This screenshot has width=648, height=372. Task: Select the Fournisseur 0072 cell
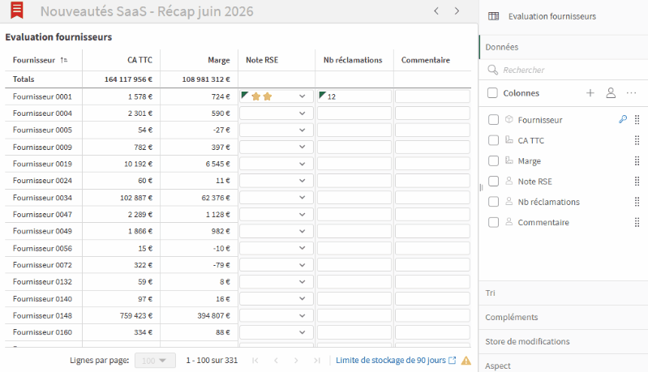click(42, 265)
